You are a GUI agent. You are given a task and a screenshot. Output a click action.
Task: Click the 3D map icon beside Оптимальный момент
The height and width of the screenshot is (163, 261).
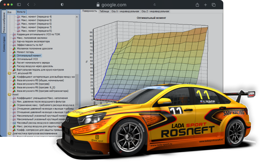coord(14,55)
